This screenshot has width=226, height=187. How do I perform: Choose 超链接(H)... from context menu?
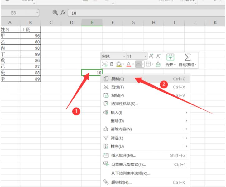pyautogui.click(x=145, y=182)
